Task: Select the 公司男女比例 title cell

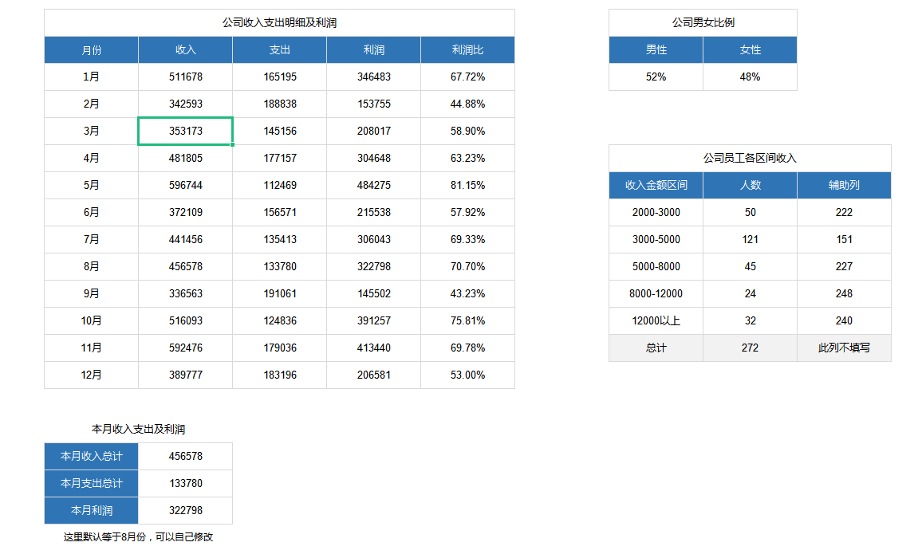Action: (x=703, y=23)
